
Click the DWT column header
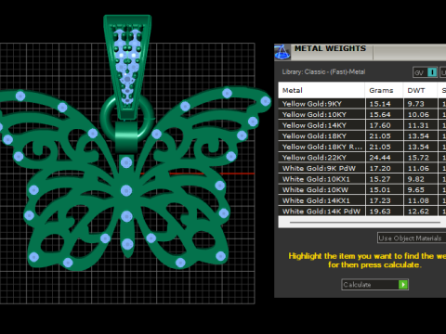[x=420, y=90]
